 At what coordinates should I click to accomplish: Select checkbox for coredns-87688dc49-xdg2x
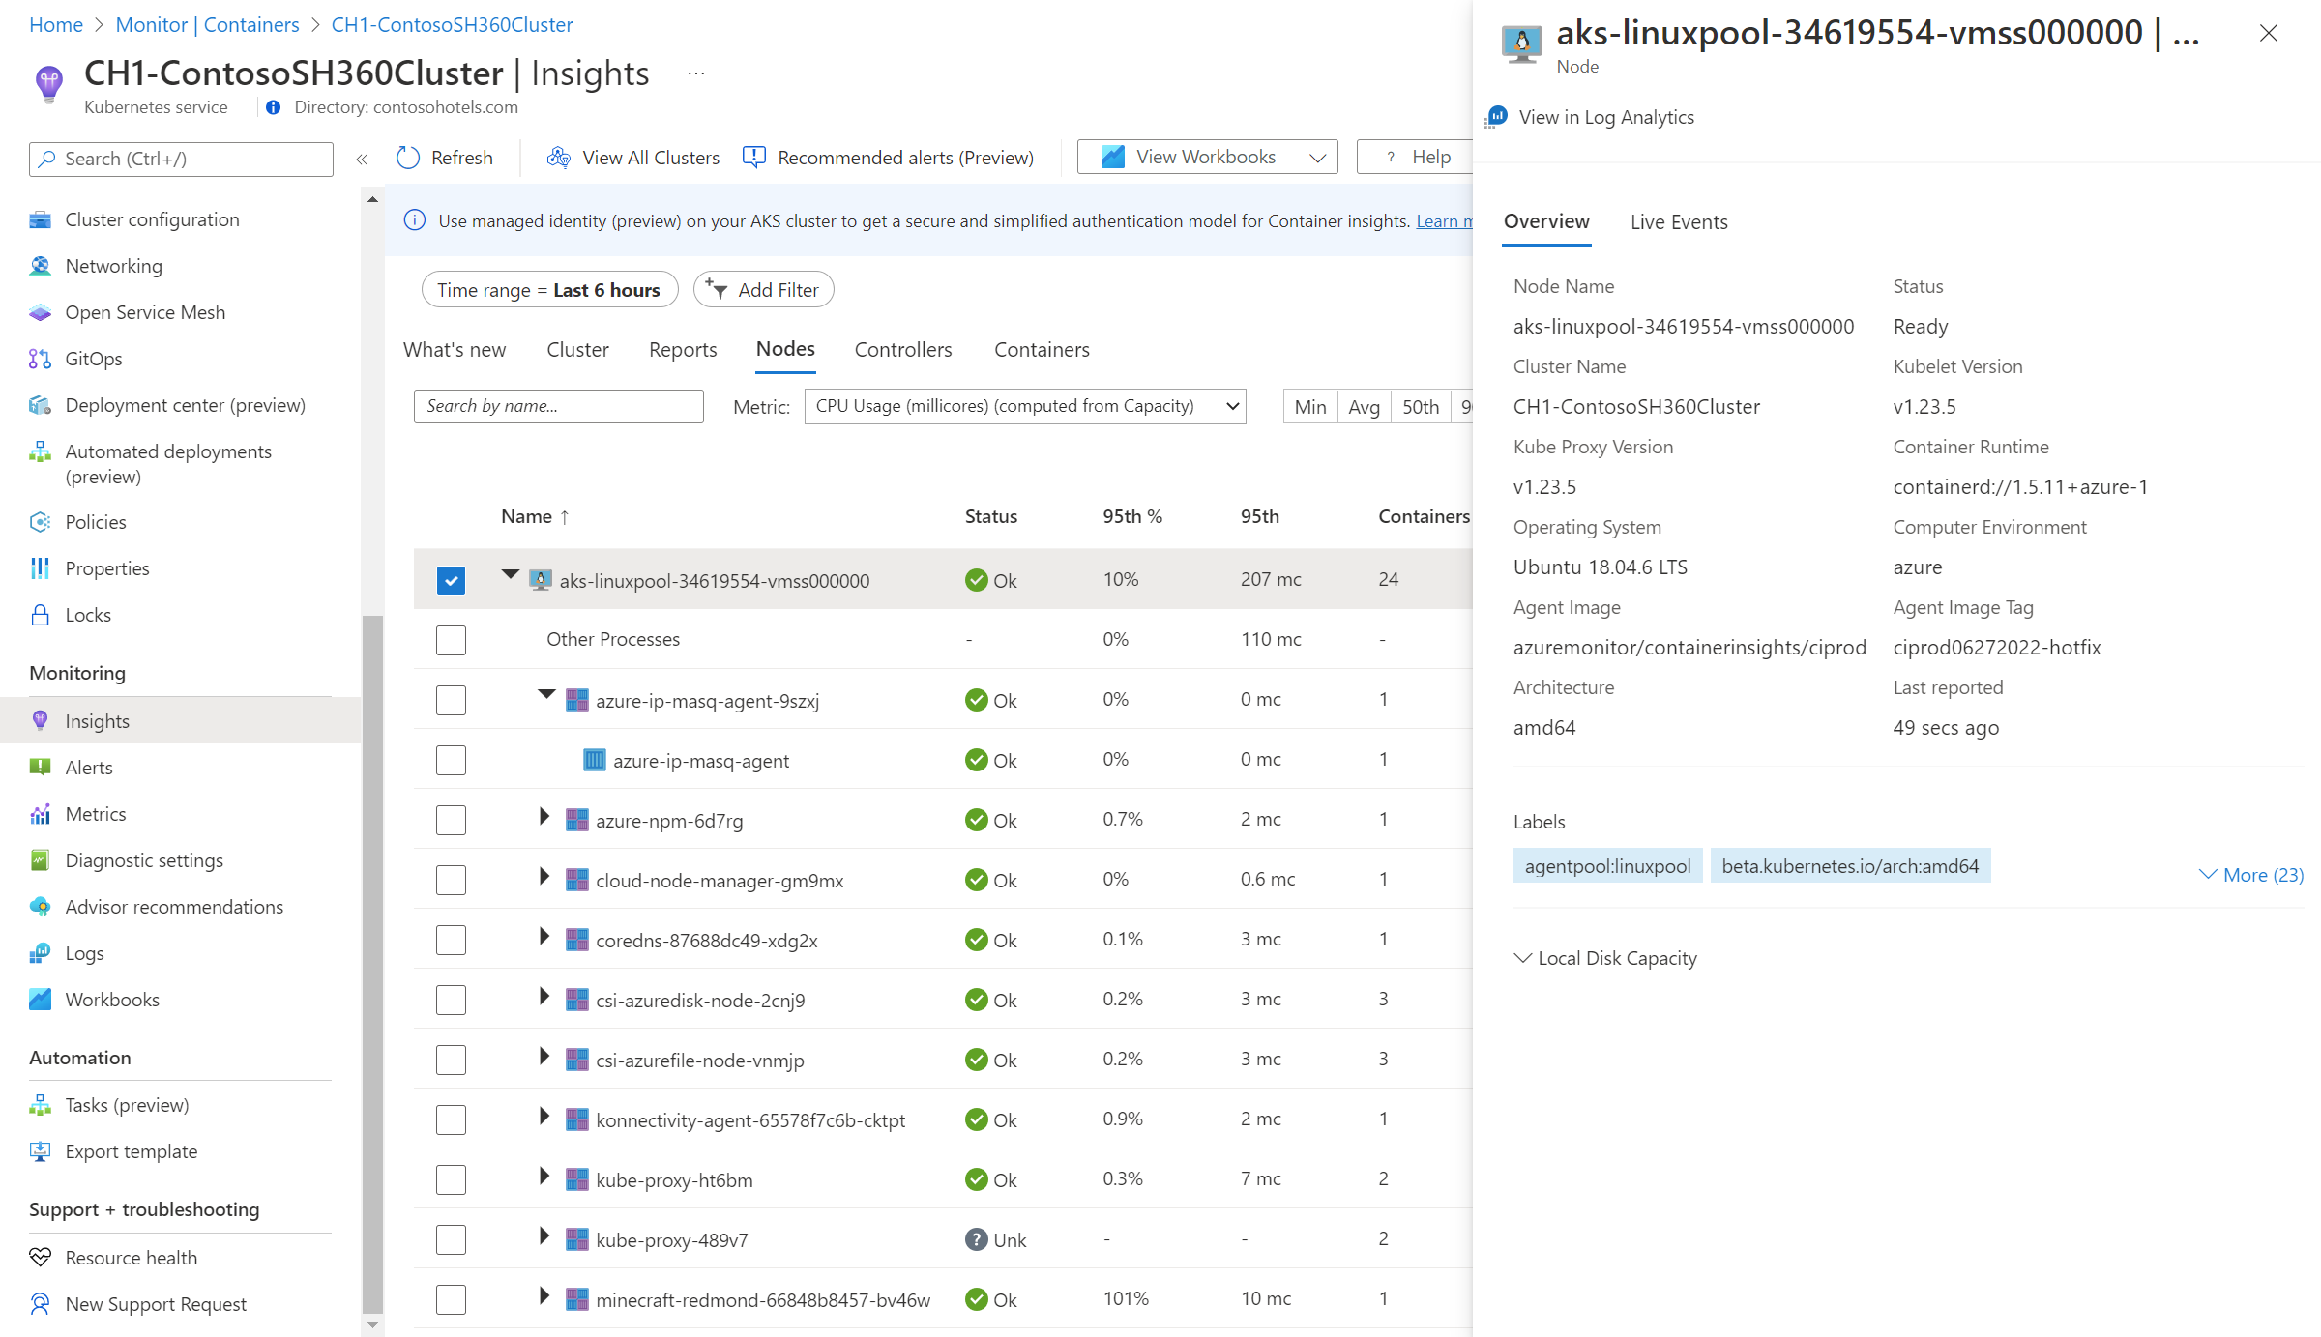coord(451,940)
